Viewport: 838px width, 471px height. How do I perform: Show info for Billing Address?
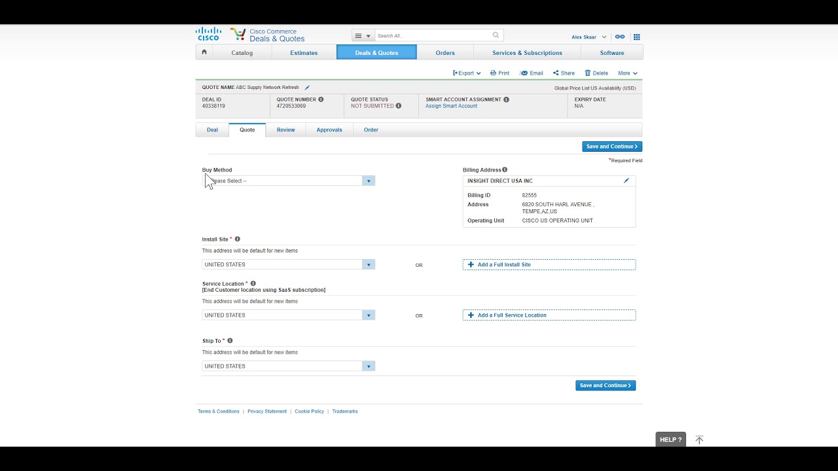coord(505,169)
